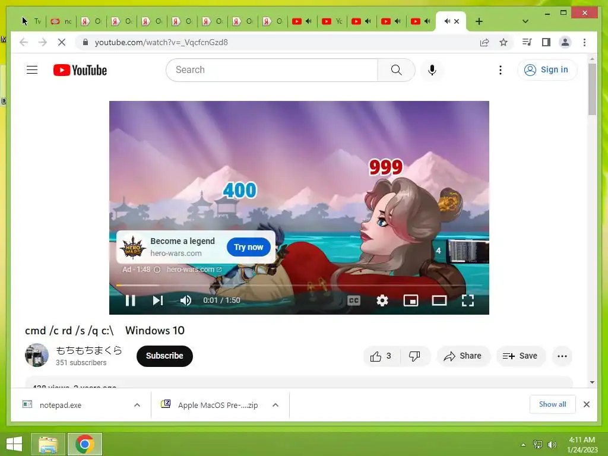Bookmark this tab with the star
The height and width of the screenshot is (456, 608).
pyautogui.click(x=503, y=42)
